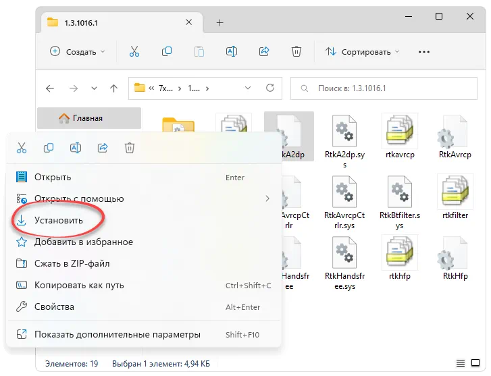Select the RtkAvrcpCtrlr.sys file
The width and height of the screenshot is (491, 376).
344,203
